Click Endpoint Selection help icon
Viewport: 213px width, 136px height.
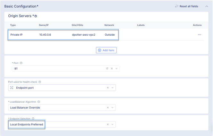pyautogui.click(x=33, y=119)
